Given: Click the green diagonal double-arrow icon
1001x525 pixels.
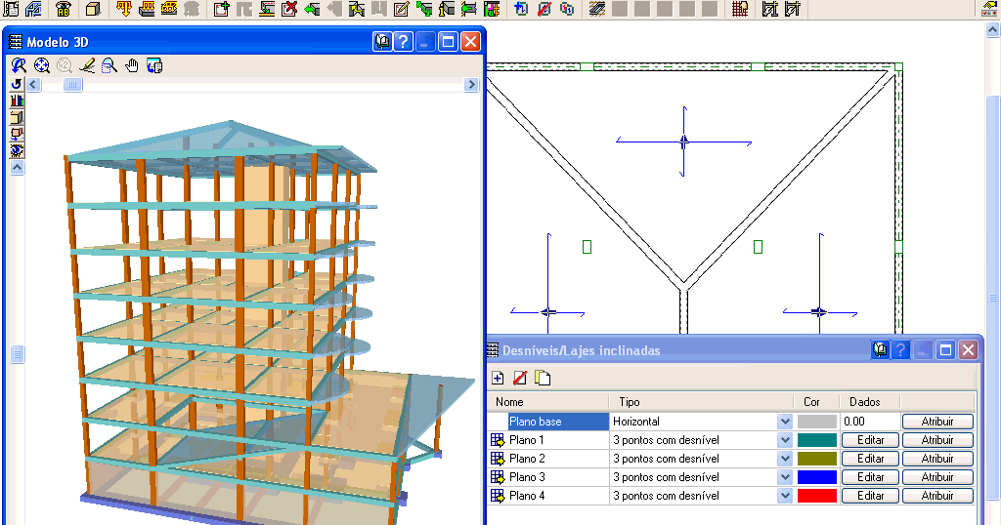Looking at the screenshot, I should (424, 8).
